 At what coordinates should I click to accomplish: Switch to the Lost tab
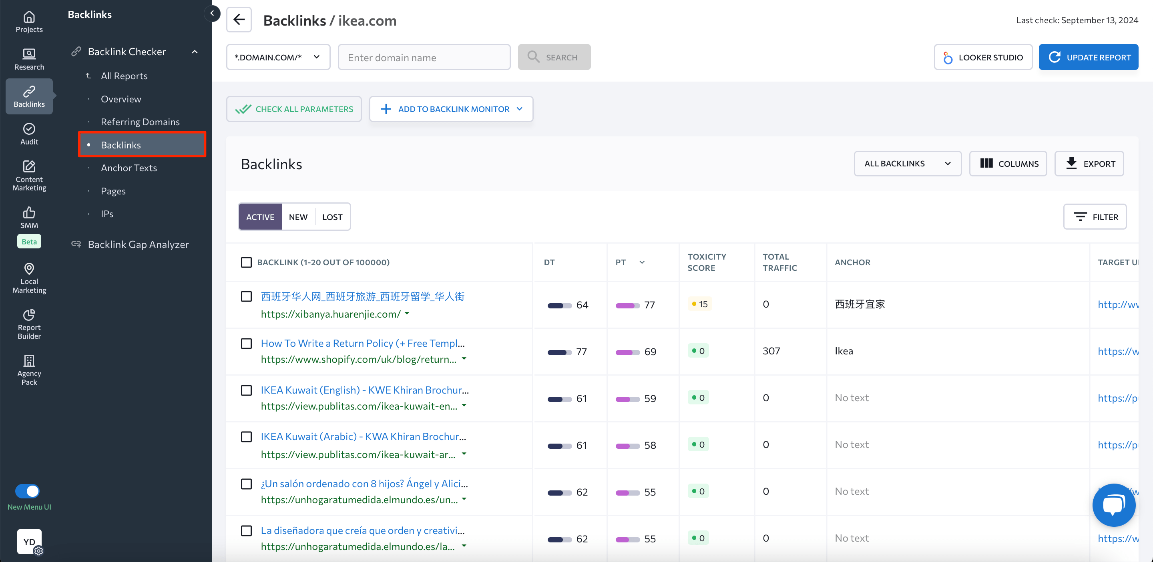click(332, 217)
